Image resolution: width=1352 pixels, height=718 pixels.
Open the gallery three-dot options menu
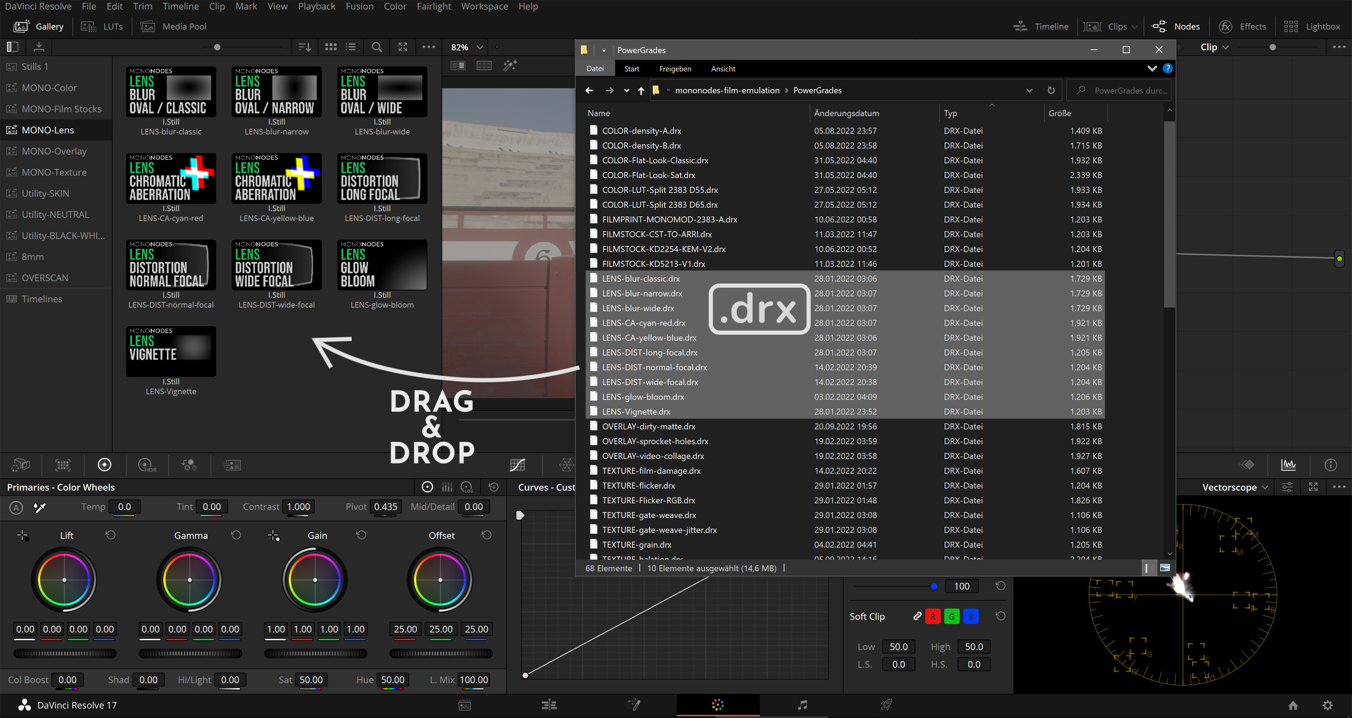[x=429, y=47]
